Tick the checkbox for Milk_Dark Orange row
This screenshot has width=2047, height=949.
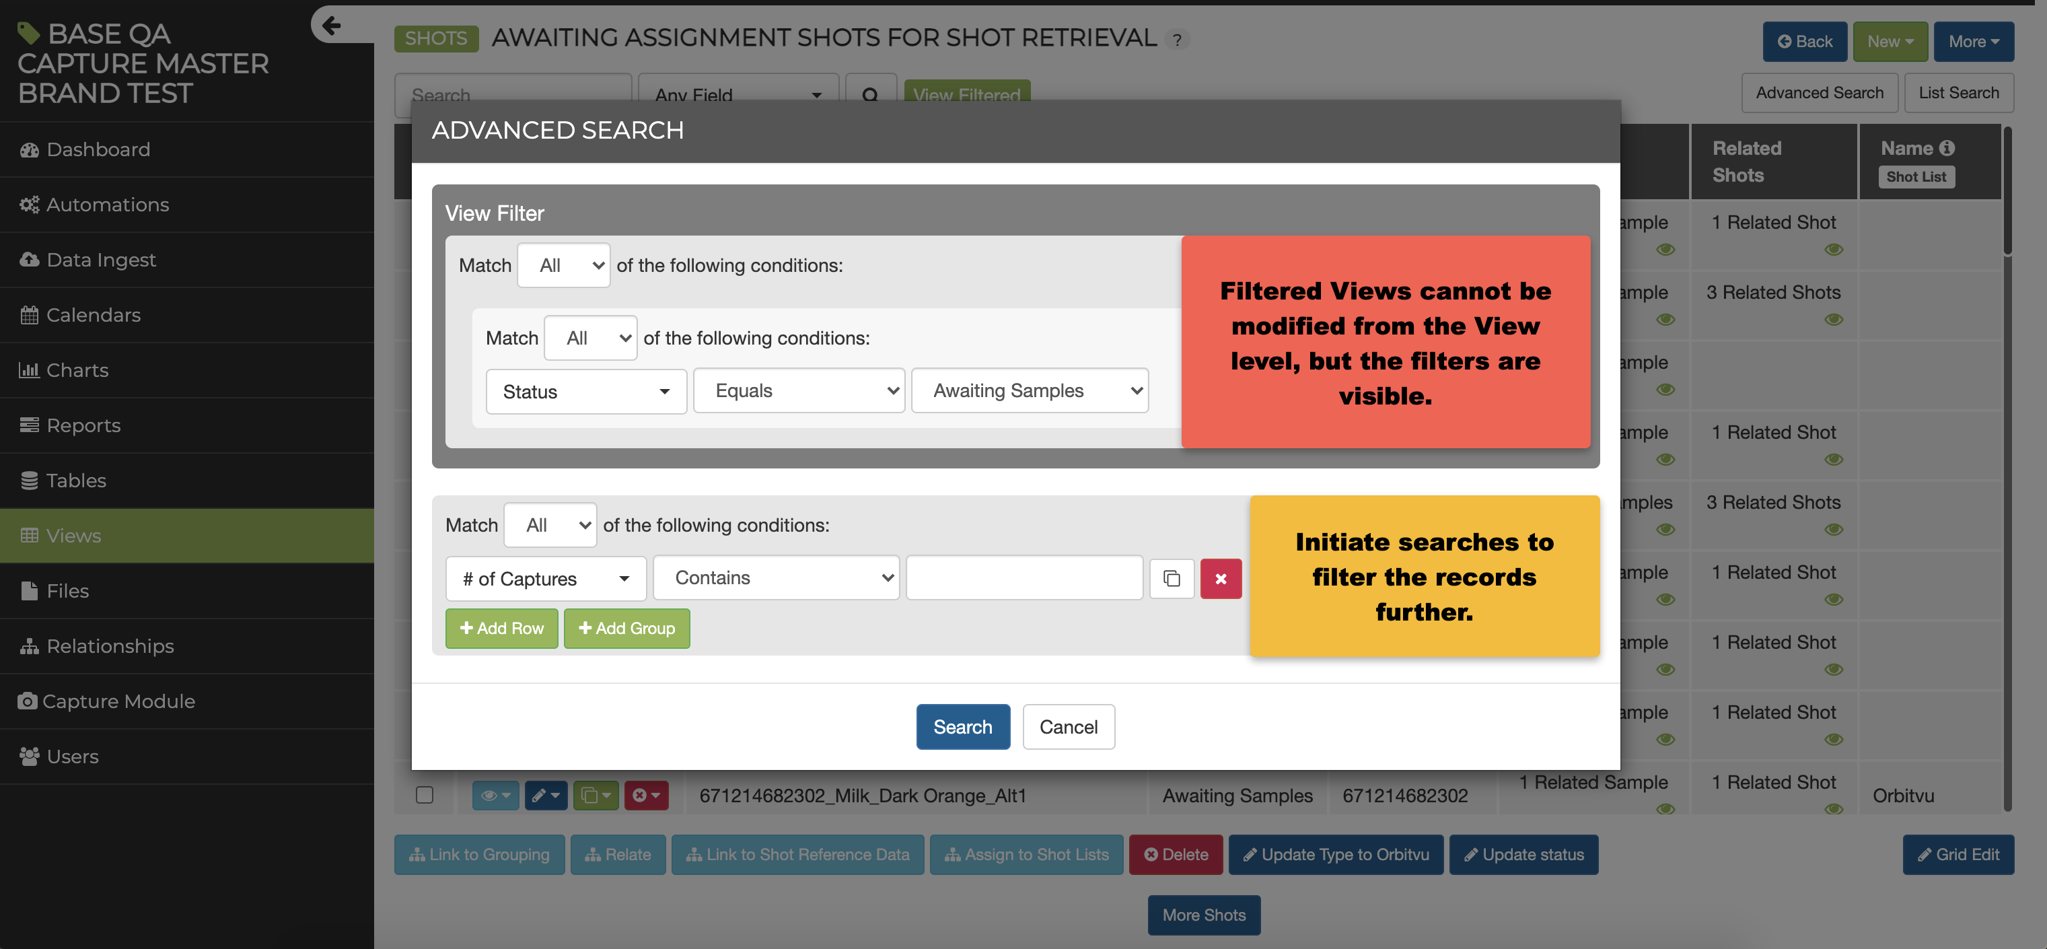[x=425, y=795]
